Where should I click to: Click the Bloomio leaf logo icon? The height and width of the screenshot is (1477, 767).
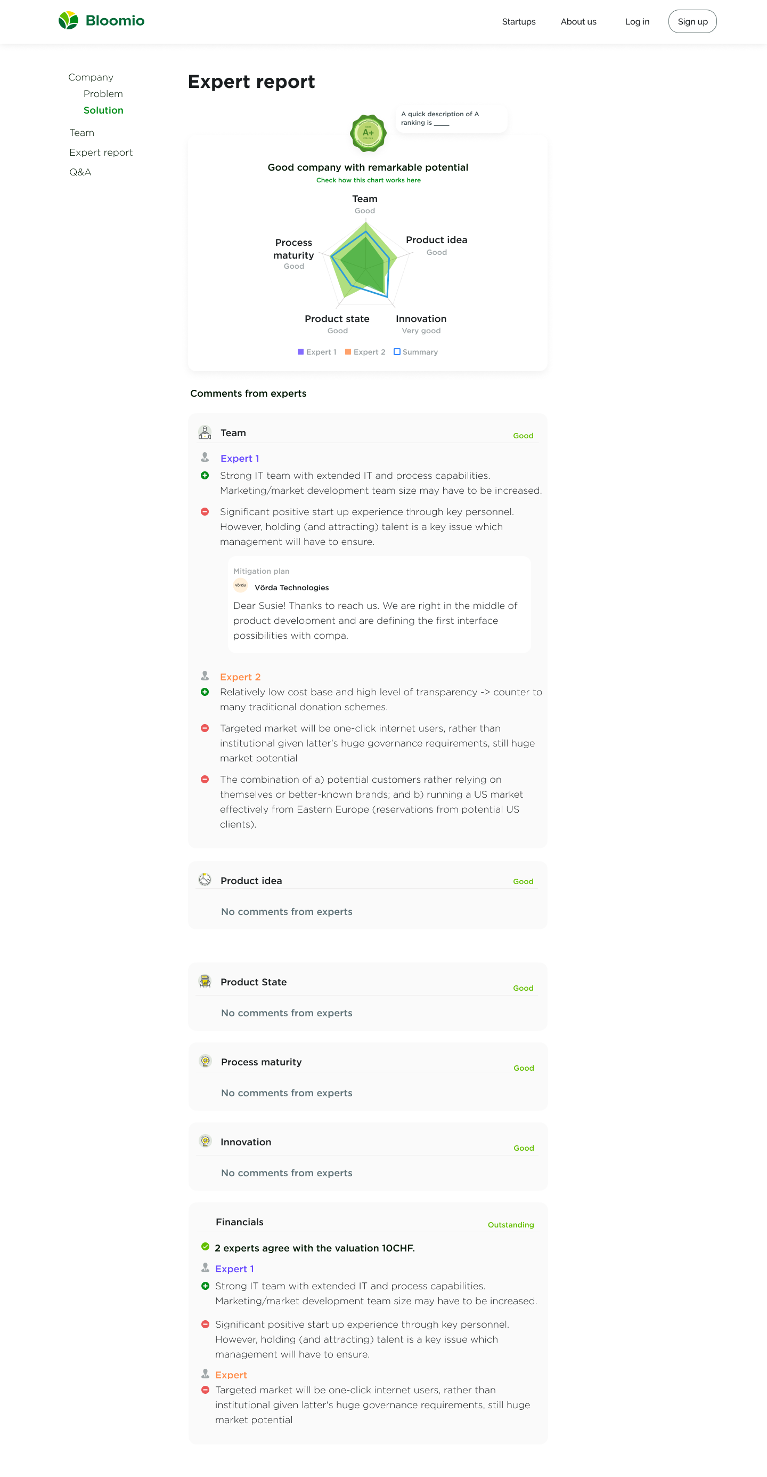pos(68,21)
